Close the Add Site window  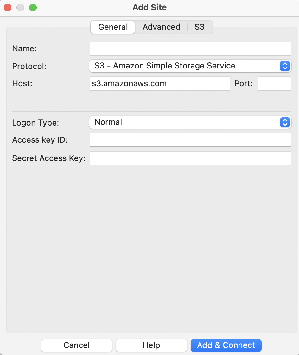pyautogui.click(x=8, y=8)
